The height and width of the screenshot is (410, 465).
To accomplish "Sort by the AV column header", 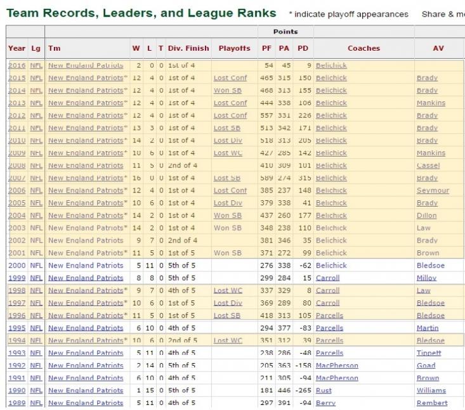I will (x=438, y=48).
